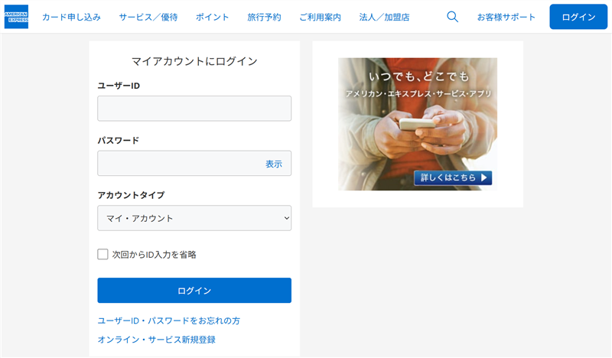Focus the パスワード input field

(194, 163)
